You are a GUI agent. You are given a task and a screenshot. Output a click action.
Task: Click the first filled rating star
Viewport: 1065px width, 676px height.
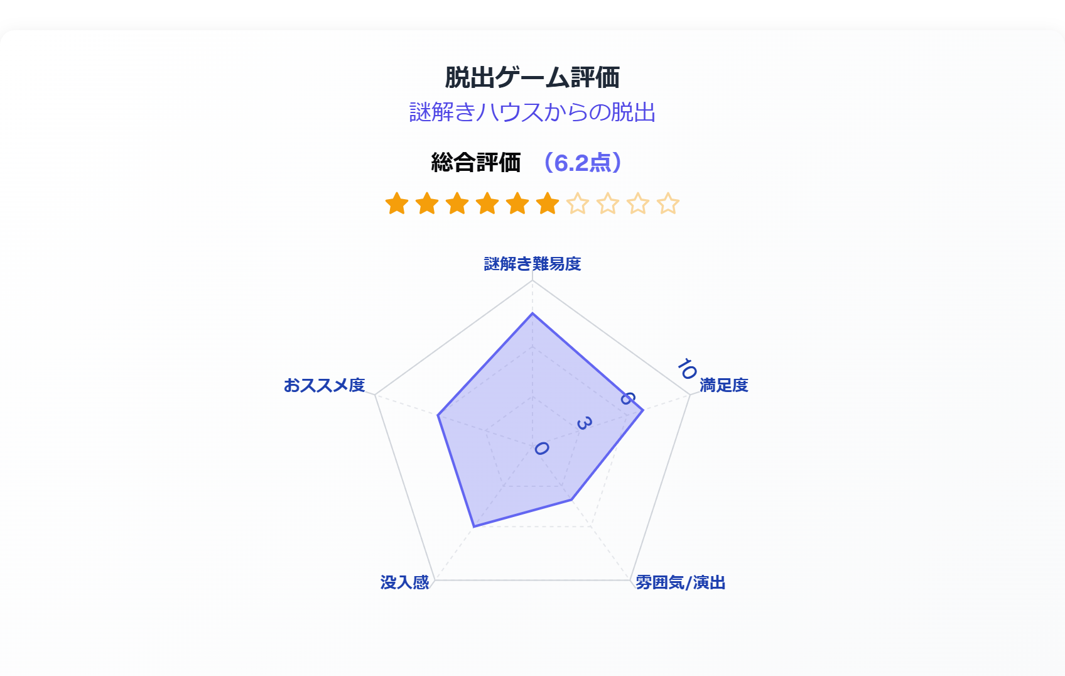click(x=397, y=204)
